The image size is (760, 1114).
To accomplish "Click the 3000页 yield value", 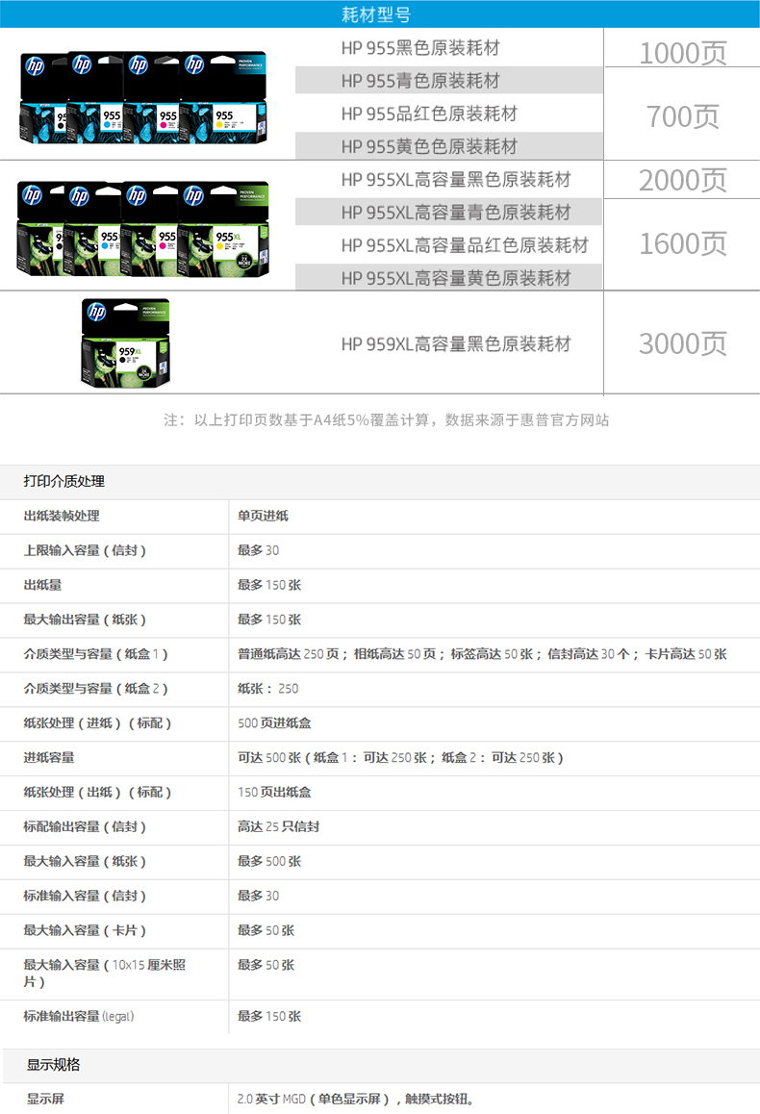I will [x=683, y=343].
